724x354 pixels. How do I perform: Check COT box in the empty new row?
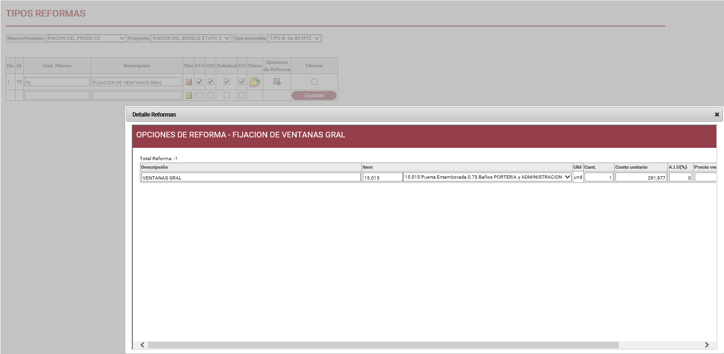tap(211, 95)
